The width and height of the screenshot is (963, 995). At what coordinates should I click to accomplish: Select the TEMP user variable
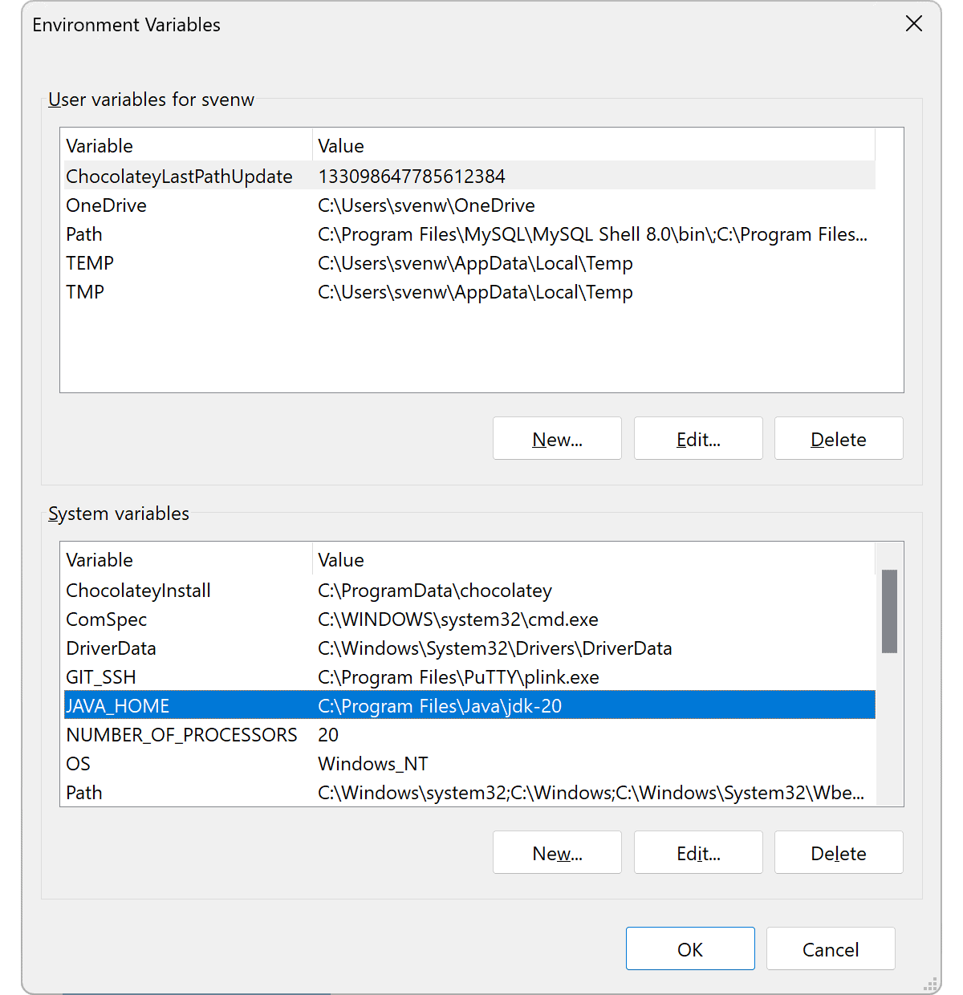pos(241,263)
